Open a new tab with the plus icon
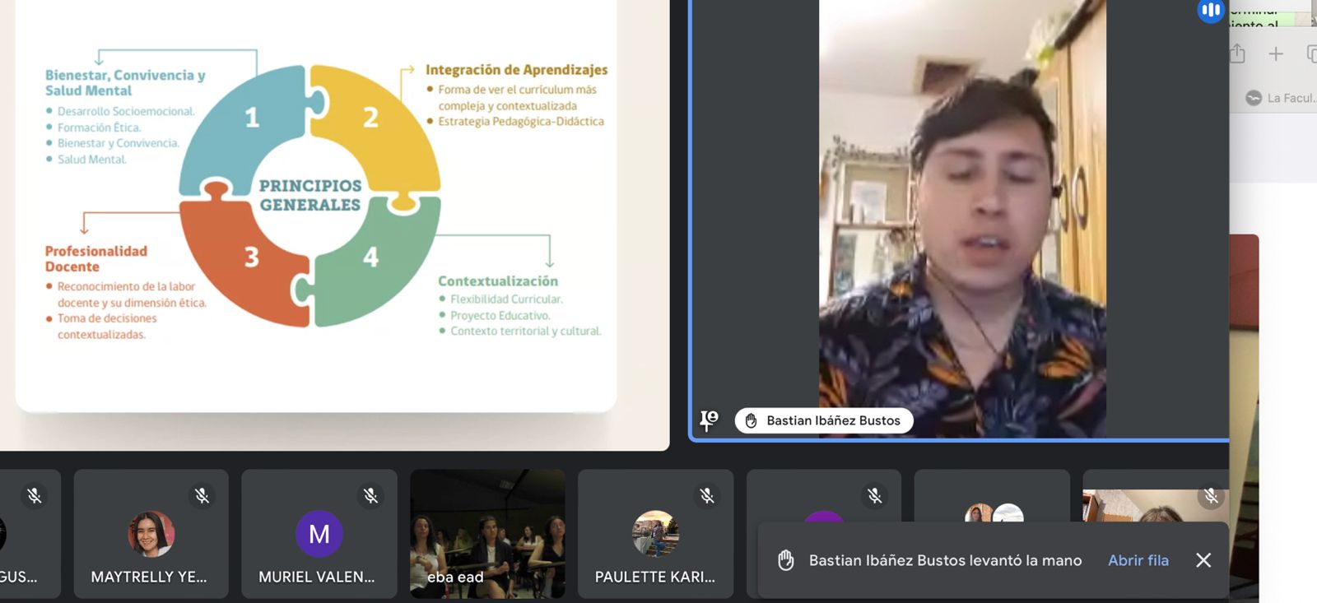This screenshot has height=603, width=1317. pos(1276,54)
